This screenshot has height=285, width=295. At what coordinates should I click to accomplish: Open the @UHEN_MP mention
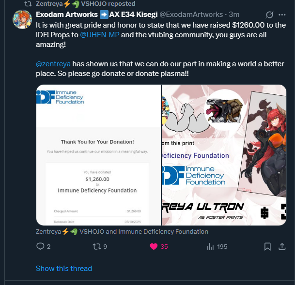point(99,35)
